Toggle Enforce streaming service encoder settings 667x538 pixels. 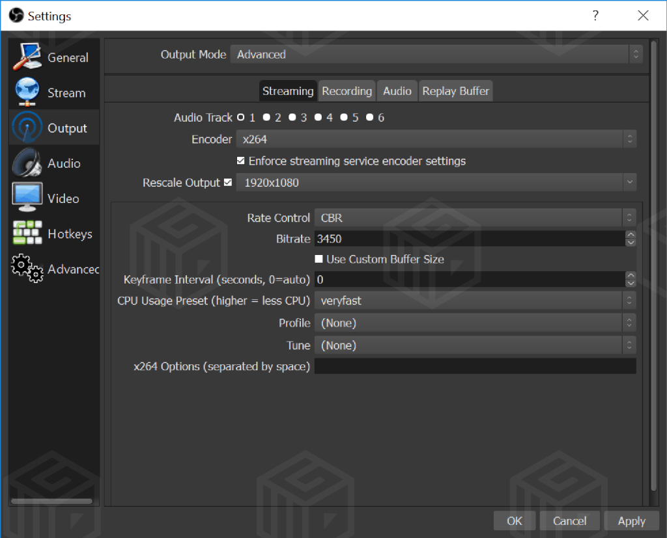click(241, 161)
